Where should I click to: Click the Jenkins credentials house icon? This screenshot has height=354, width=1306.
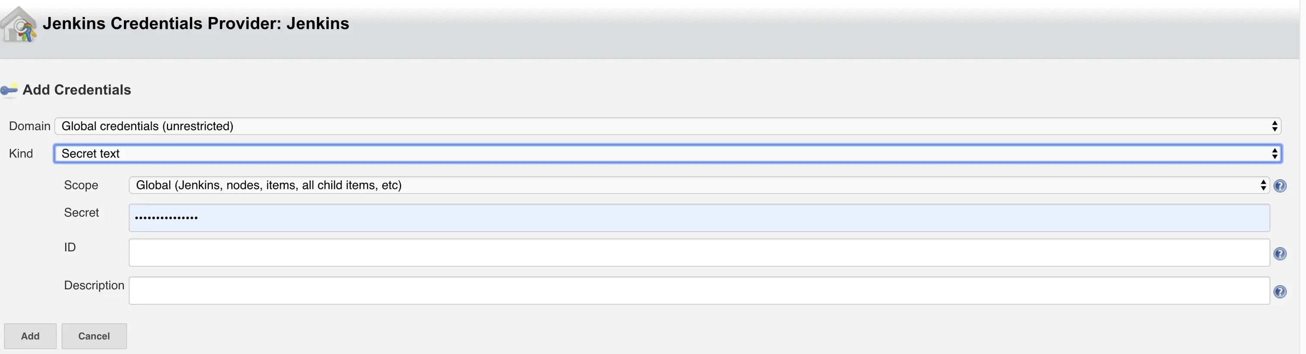[x=19, y=24]
